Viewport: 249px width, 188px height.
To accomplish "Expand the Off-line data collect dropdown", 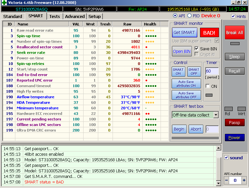I will (216, 115).
